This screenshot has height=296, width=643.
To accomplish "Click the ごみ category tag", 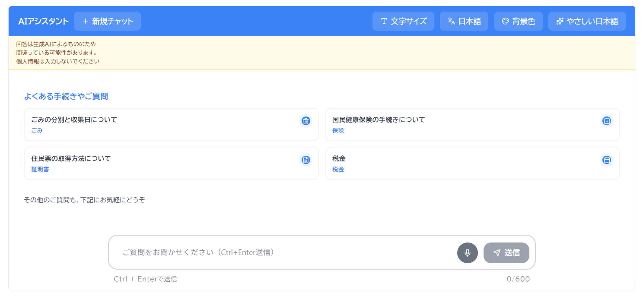I will tap(37, 130).
